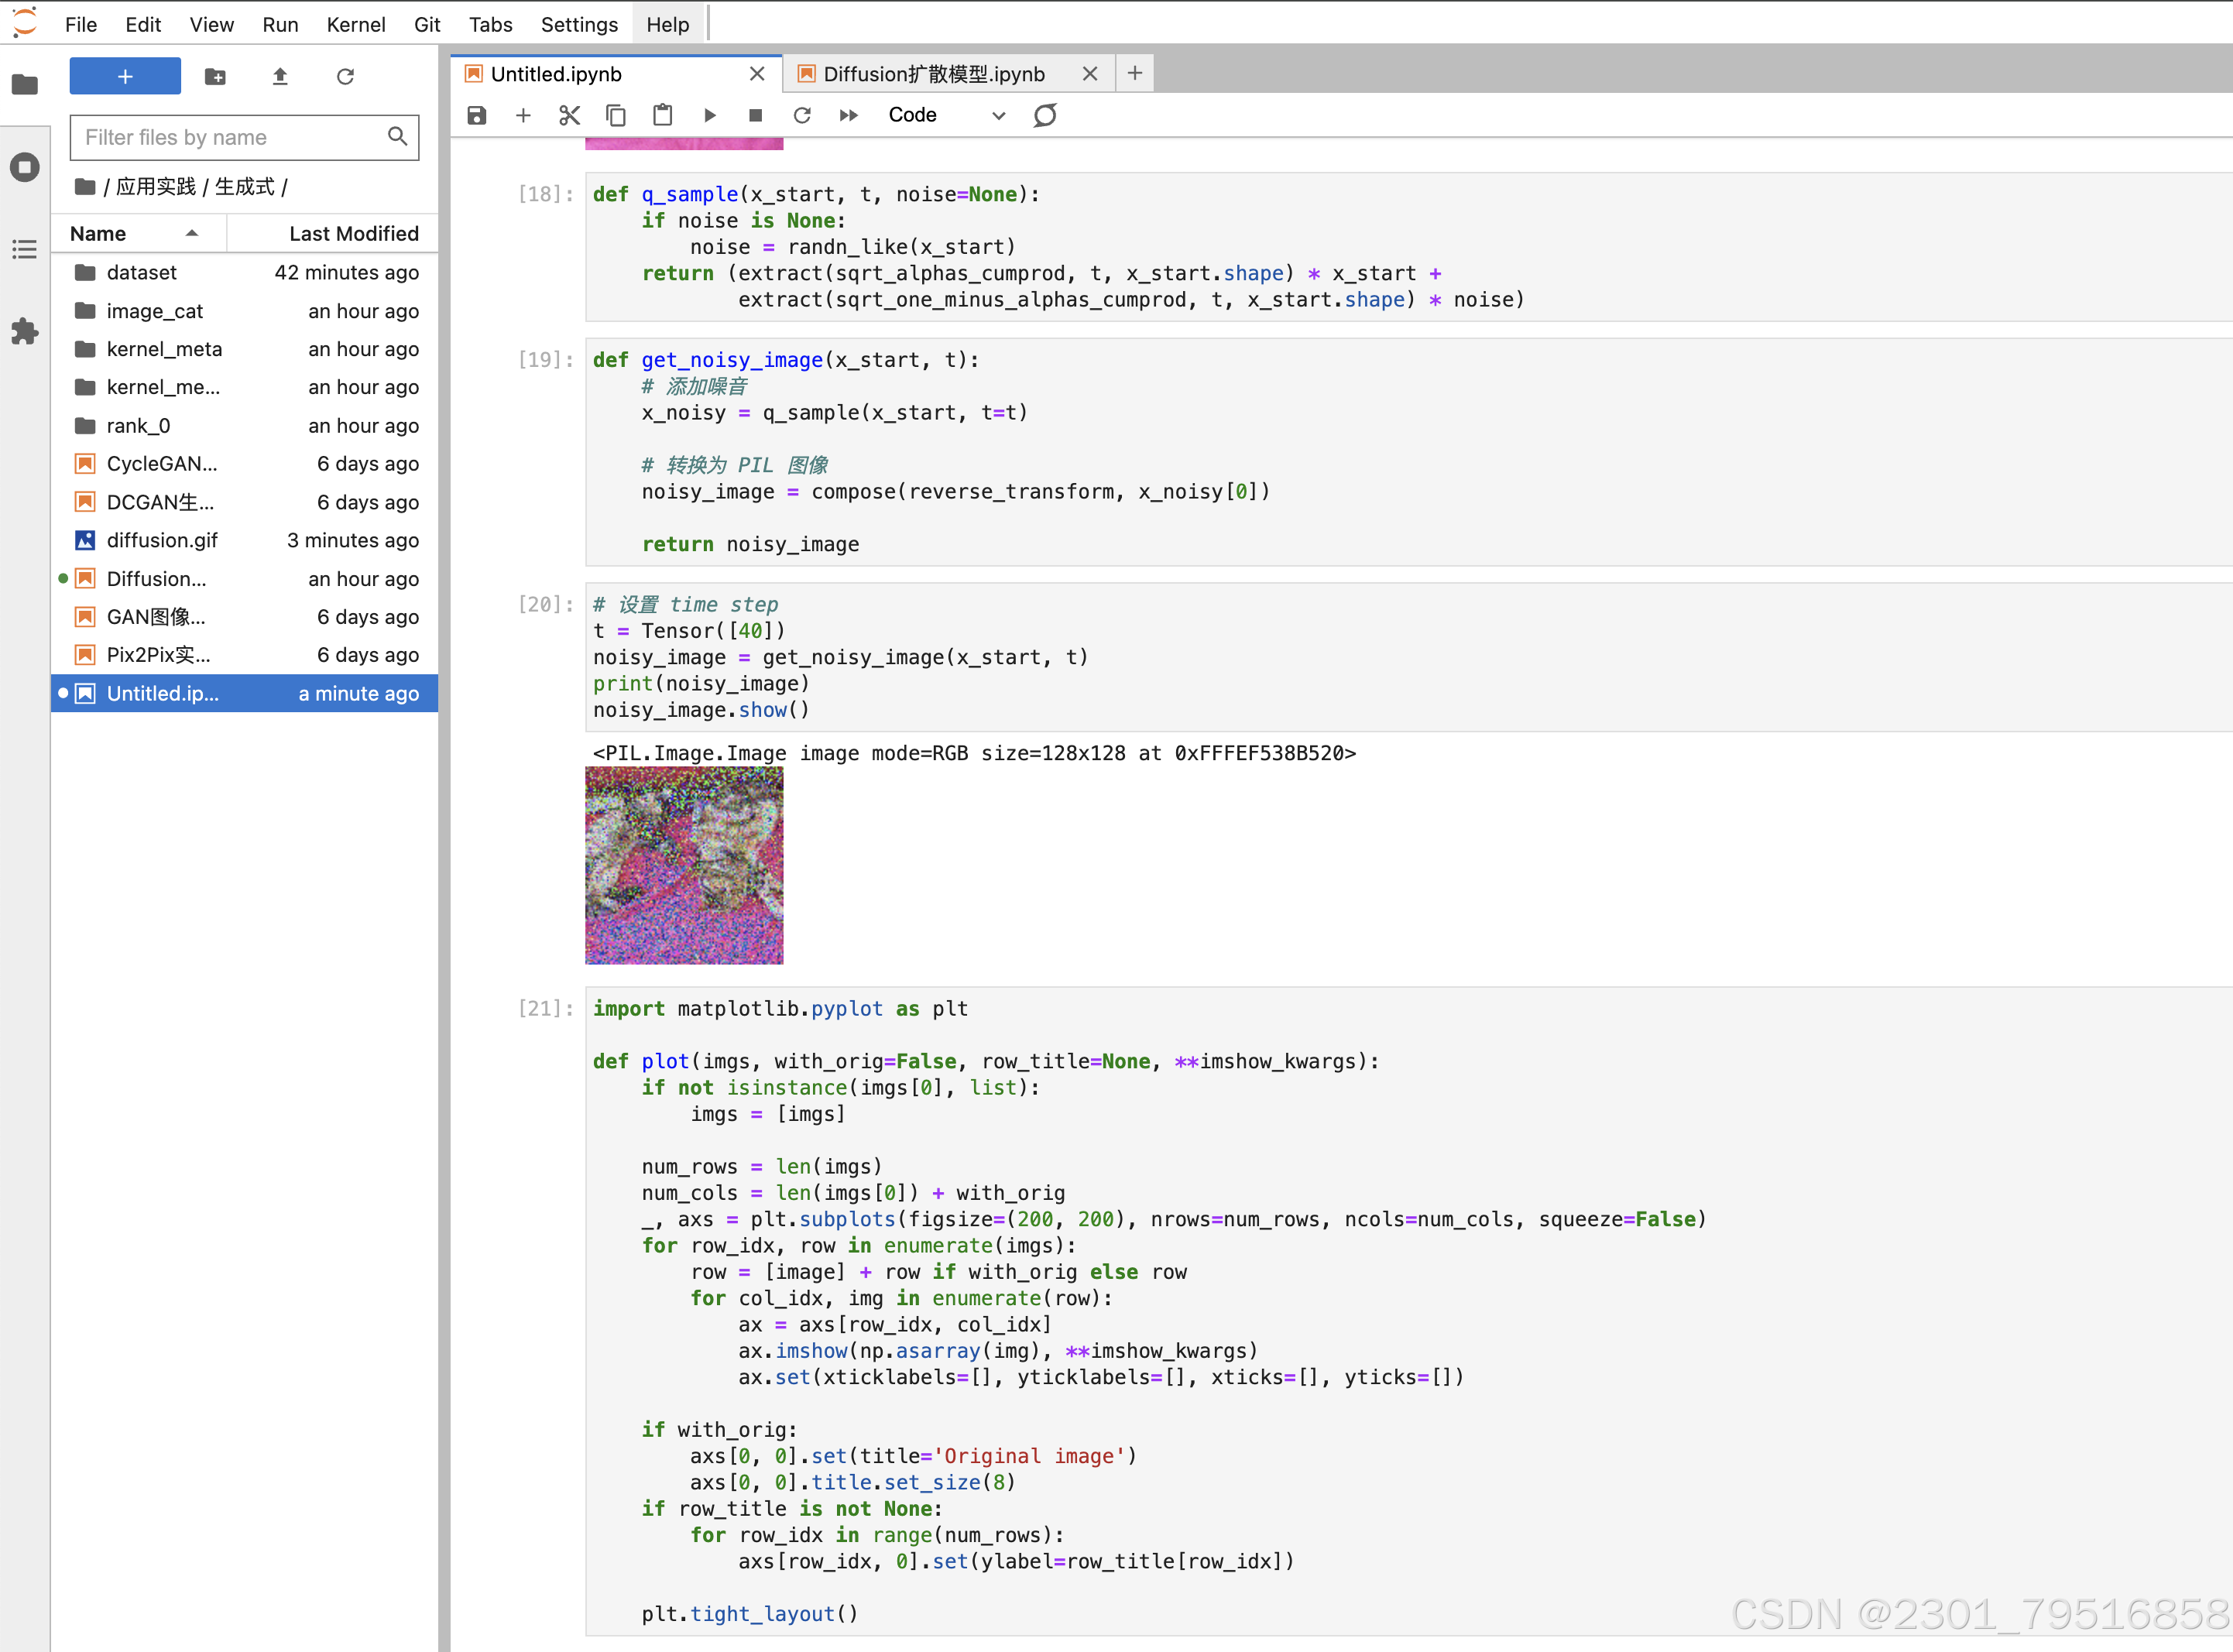
Task: Interrupt the kernel with the stop icon
Action: 755,115
